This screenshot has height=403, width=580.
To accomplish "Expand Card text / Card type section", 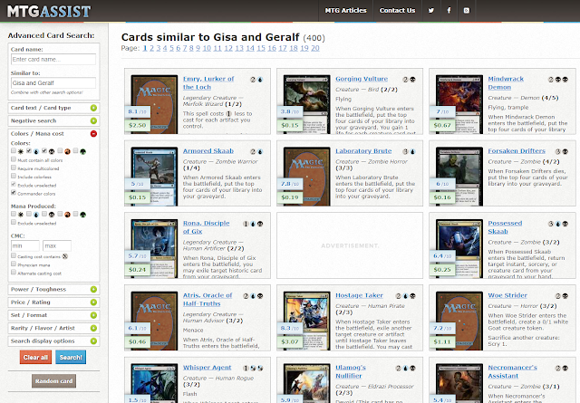I will pos(53,108).
